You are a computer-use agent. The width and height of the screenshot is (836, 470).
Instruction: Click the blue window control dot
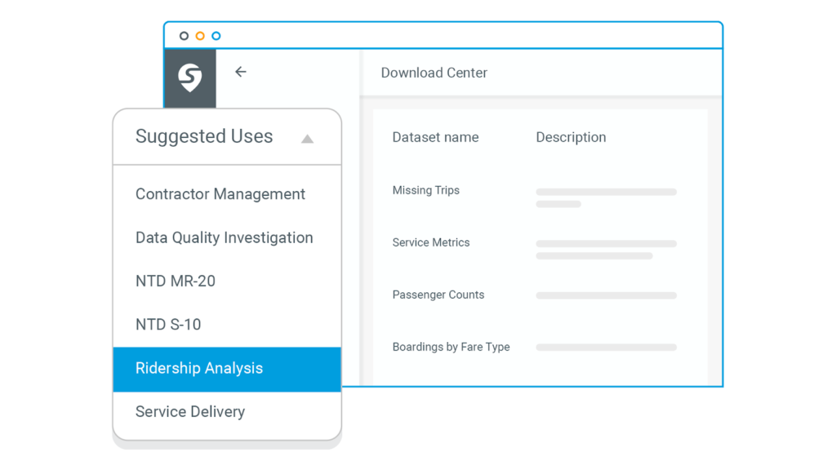[x=216, y=36]
